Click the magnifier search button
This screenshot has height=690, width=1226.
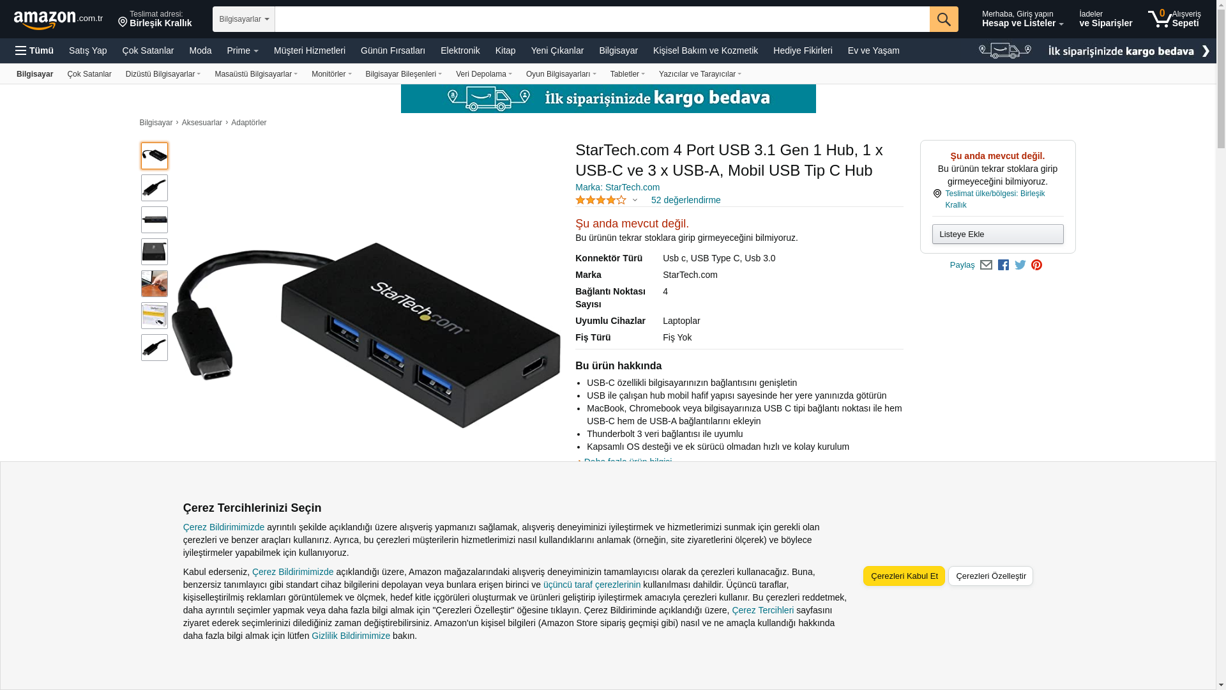click(944, 19)
